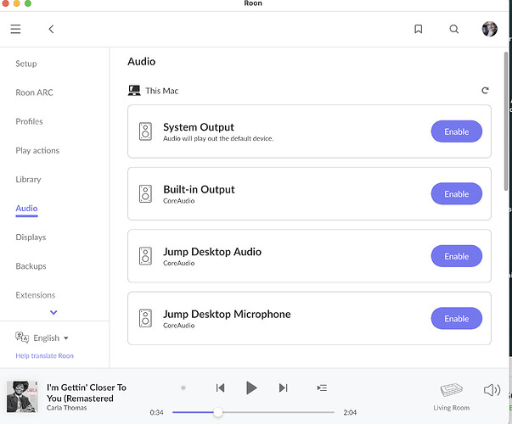Click the small dot left of previous-track
The width and height of the screenshot is (512, 424).
(x=183, y=388)
